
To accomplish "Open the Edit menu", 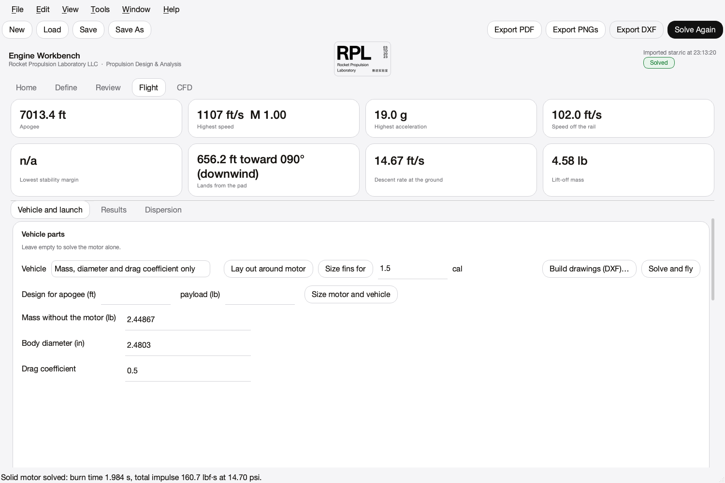I will (43, 9).
